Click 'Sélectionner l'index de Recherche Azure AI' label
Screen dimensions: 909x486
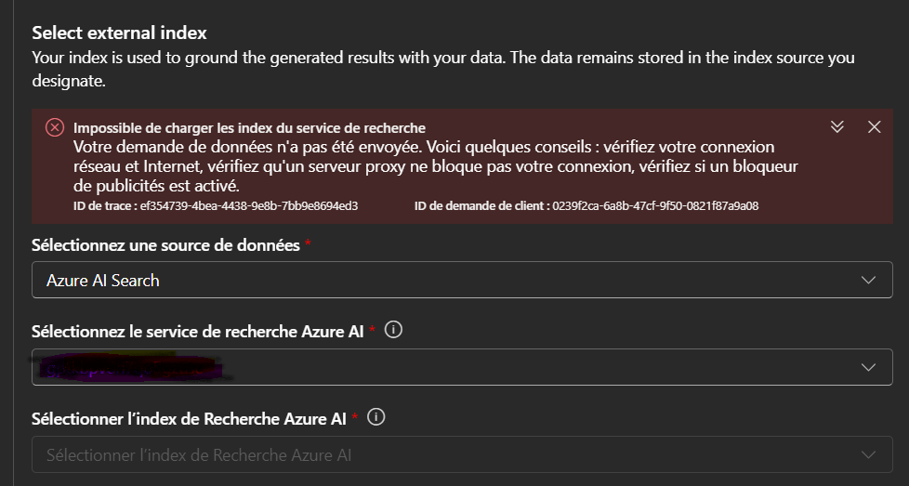pos(189,419)
